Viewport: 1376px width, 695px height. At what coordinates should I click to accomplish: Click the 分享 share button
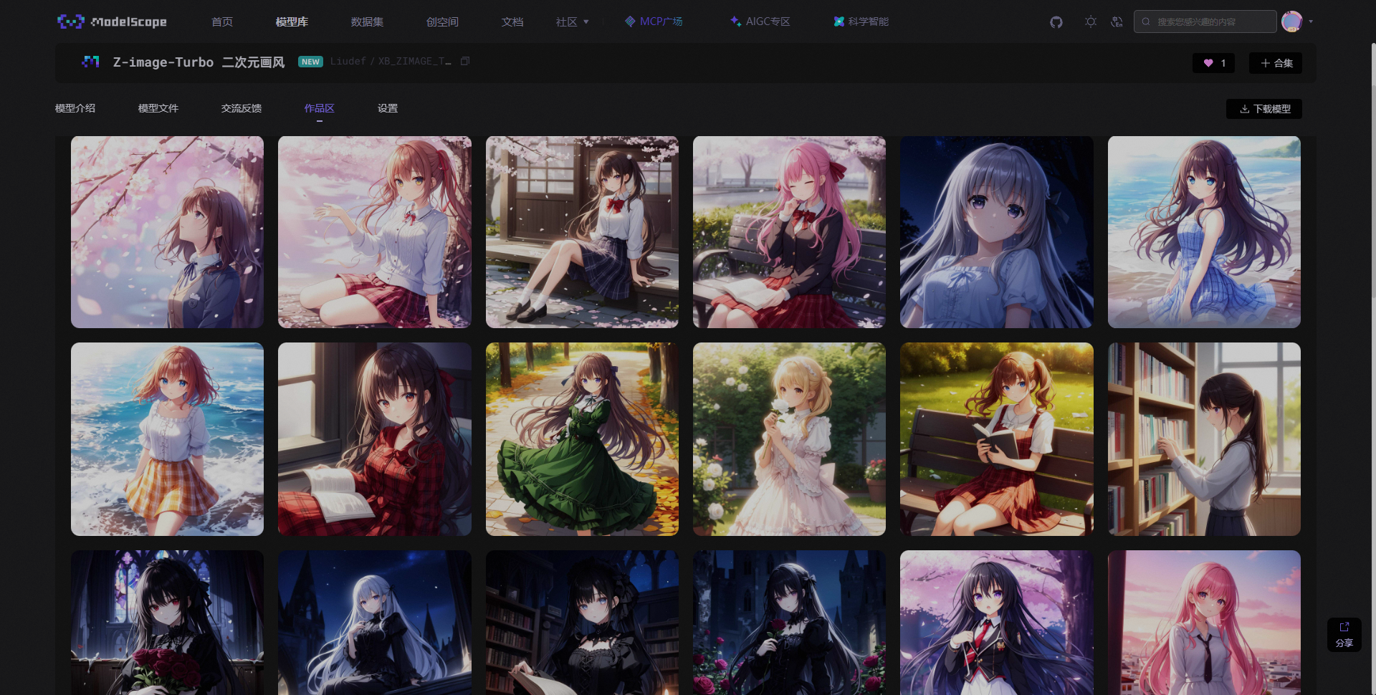point(1344,635)
